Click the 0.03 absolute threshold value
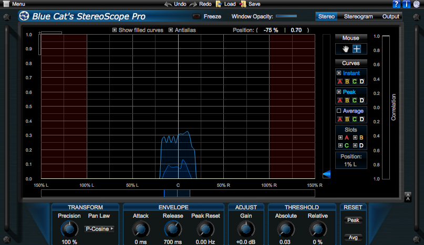 tap(285, 242)
